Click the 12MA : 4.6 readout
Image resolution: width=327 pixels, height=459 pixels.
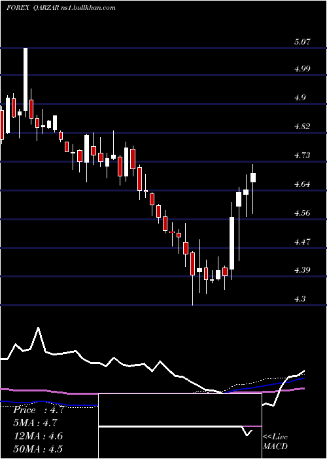(x=38, y=436)
